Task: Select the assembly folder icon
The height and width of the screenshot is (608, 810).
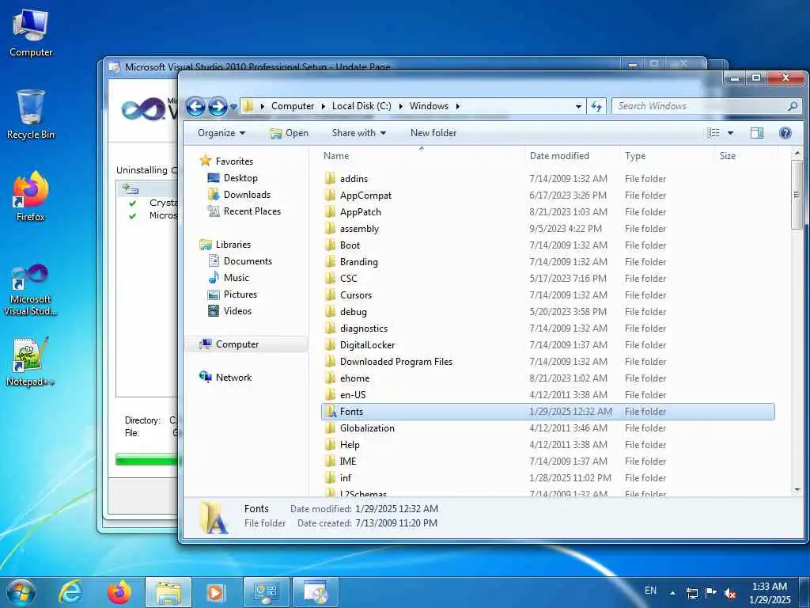Action: coord(330,229)
